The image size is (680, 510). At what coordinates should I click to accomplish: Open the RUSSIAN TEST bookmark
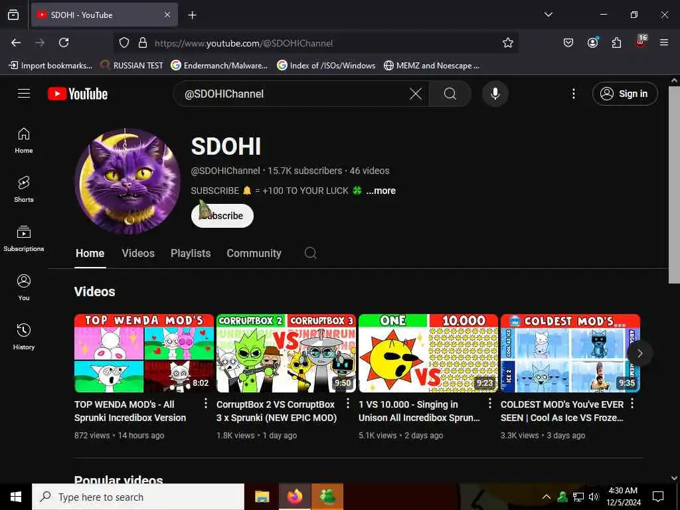click(132, 66)
